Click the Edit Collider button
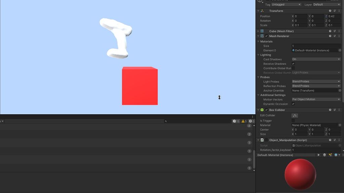This screenshot has height=193, width=344. pos(295,115)
